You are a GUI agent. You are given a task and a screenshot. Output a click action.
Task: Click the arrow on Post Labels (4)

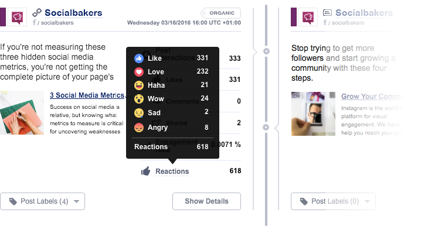76,202
